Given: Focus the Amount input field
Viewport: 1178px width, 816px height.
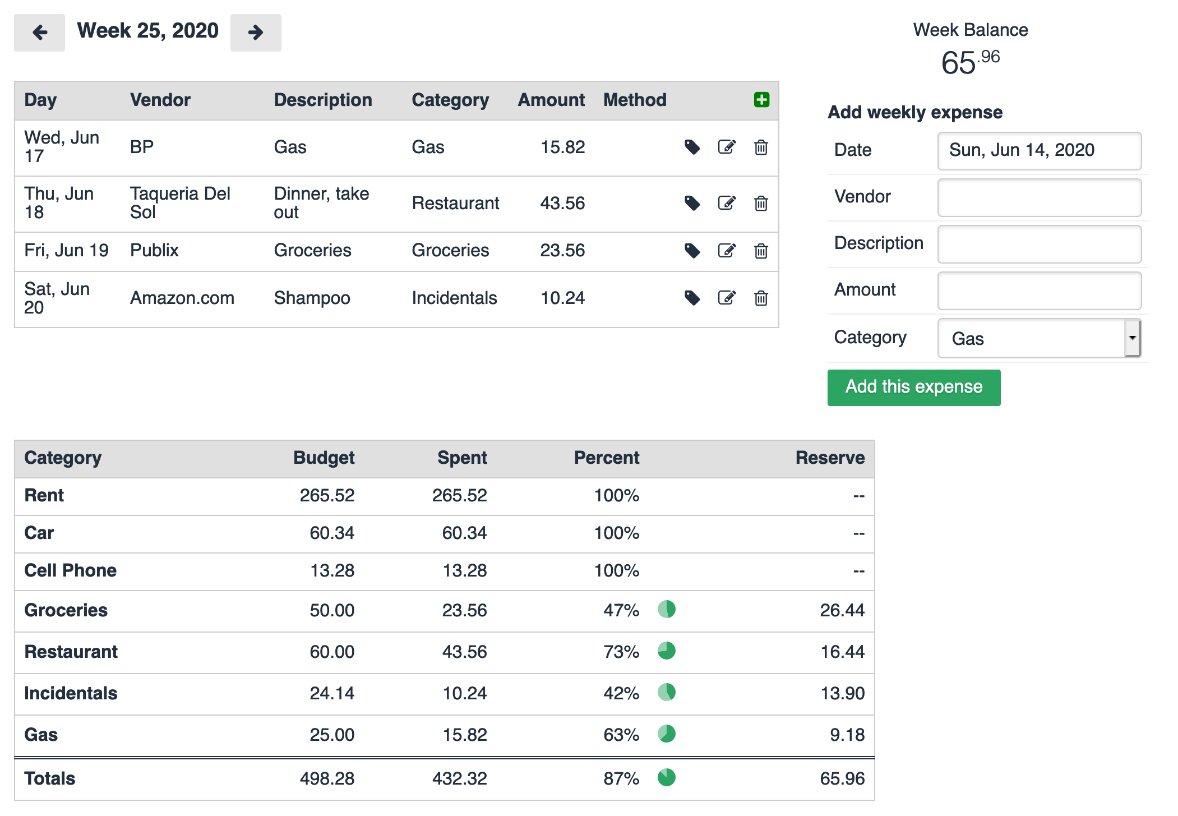Looking at the screenshot, I should (x=1039, y=291).
